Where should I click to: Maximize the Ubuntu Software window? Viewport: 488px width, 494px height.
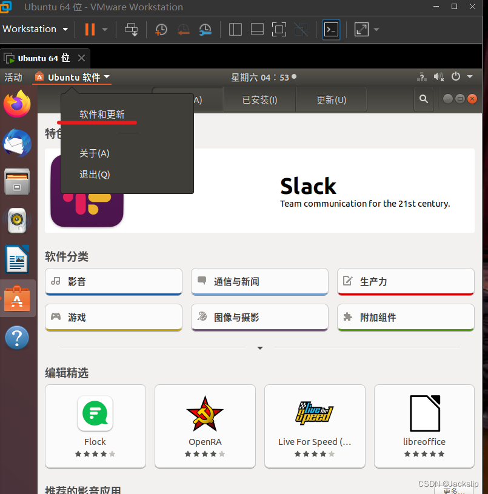pyautogui.click(x=460, y=99)
